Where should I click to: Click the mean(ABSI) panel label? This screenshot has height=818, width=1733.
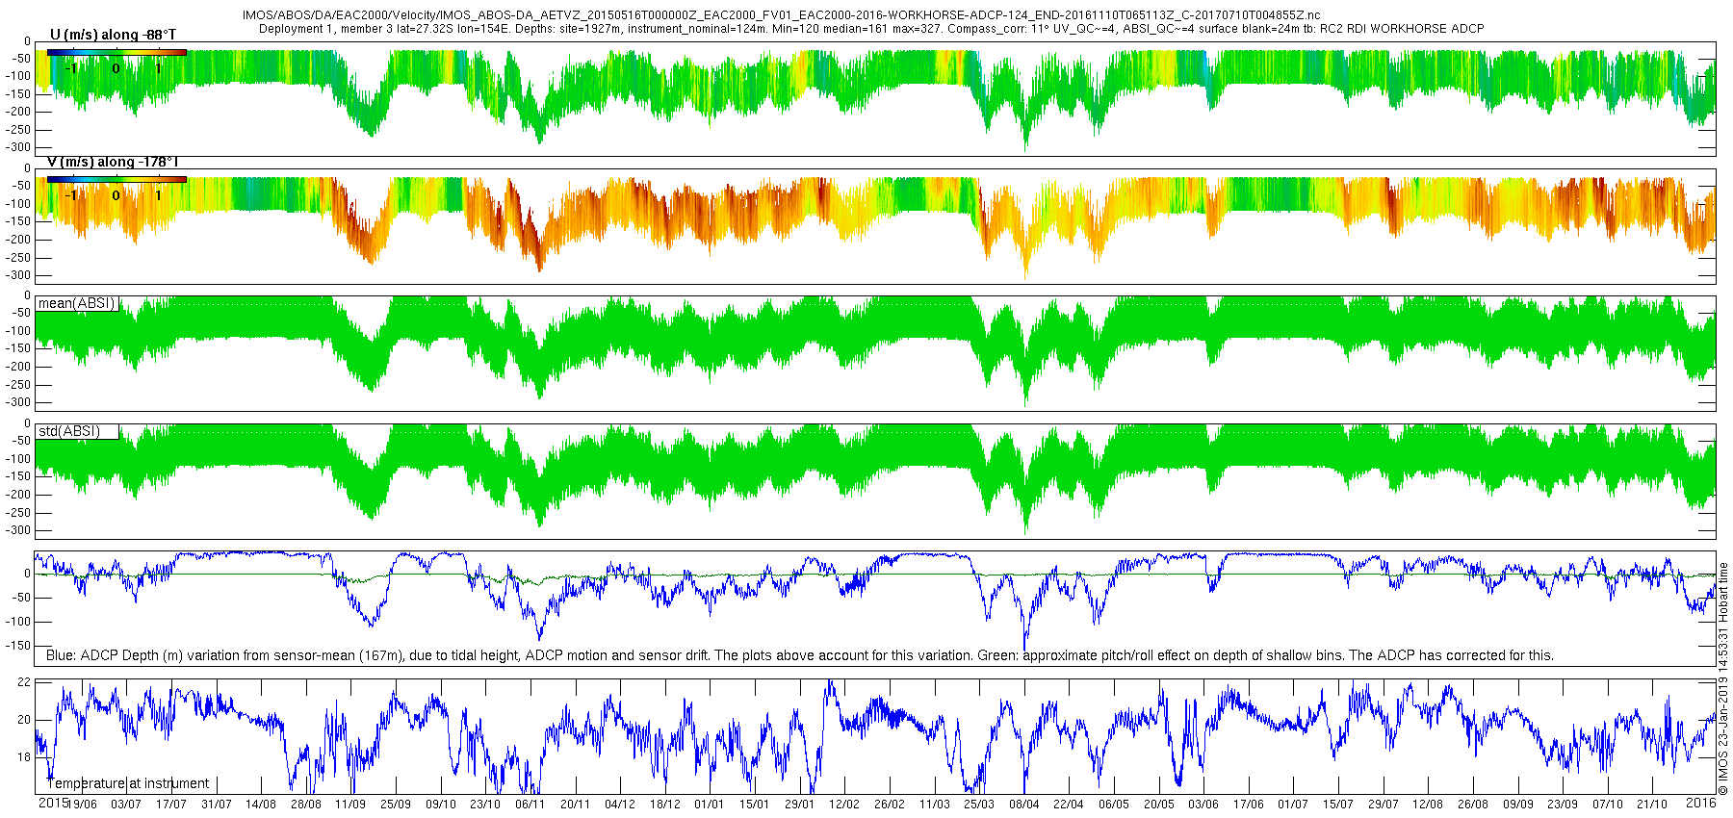coord(76,303)
